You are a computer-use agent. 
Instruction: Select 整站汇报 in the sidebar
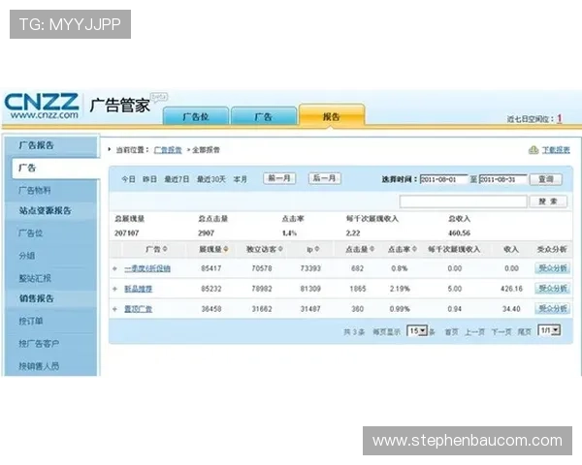click(35, 278)
